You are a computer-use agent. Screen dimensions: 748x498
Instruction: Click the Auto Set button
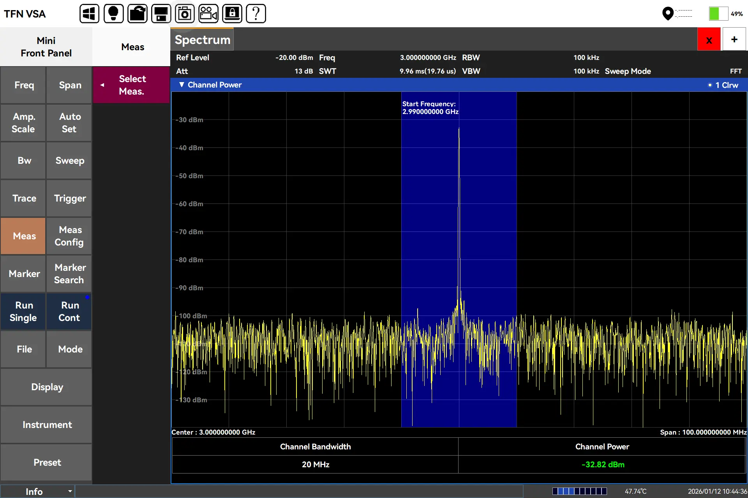69,123
